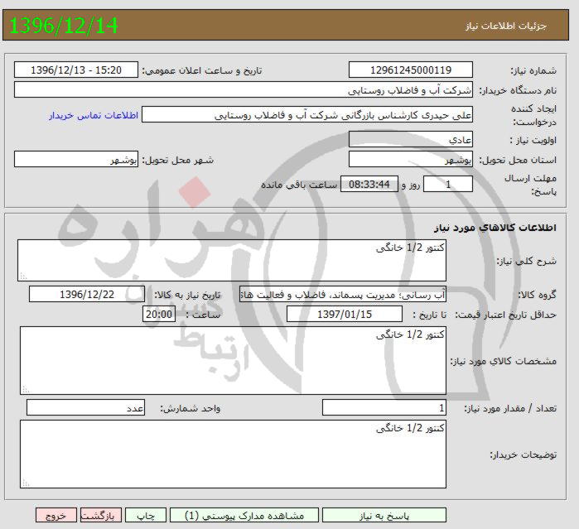Open the اطلاعات تماس خریدار link

tap(94, 115)
